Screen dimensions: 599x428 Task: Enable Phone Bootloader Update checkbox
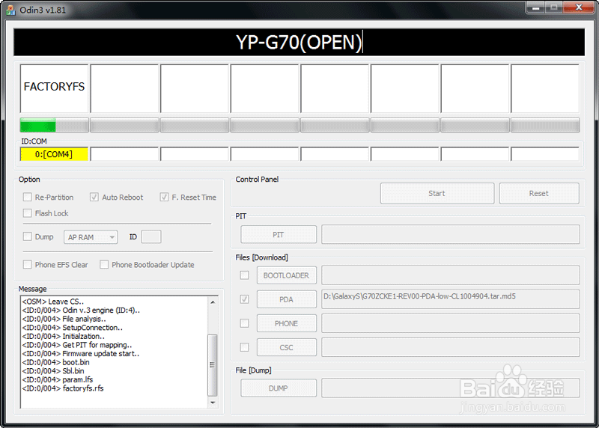coord(104,265)
